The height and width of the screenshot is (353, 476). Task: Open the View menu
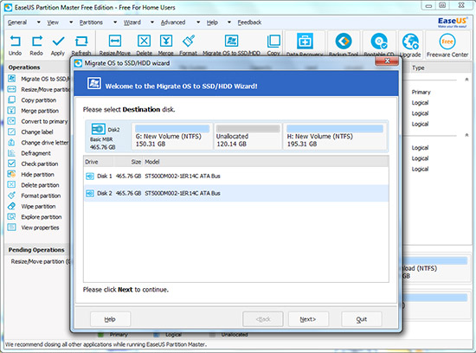coord(53,22)
